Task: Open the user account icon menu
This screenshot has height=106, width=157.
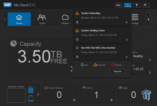Action: (146, 5)
